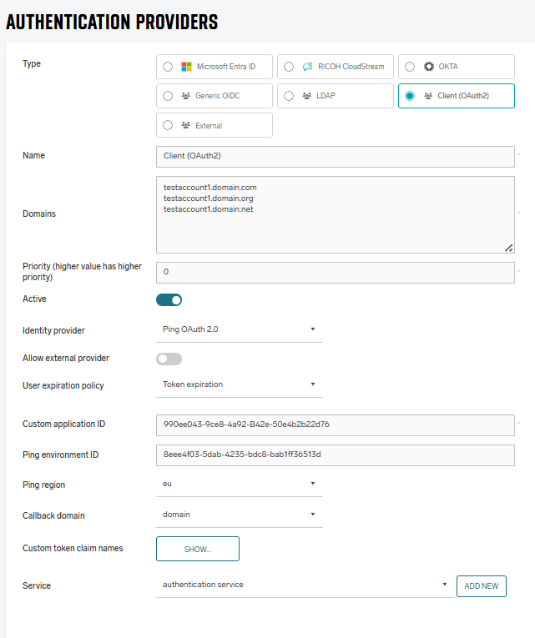Click the LDAP people icon

click(306, 96)
